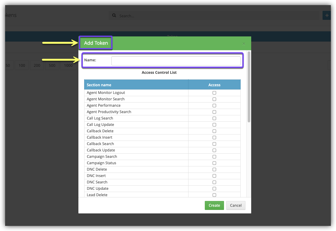Click the dialog's vertical scrollbar
Image resolution: width=336 pixels, height=231 pixels.
[x=249, y=87]
